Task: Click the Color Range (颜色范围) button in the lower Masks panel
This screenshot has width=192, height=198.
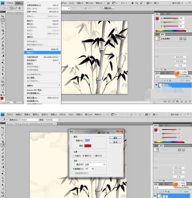Action: click(179, 172)
